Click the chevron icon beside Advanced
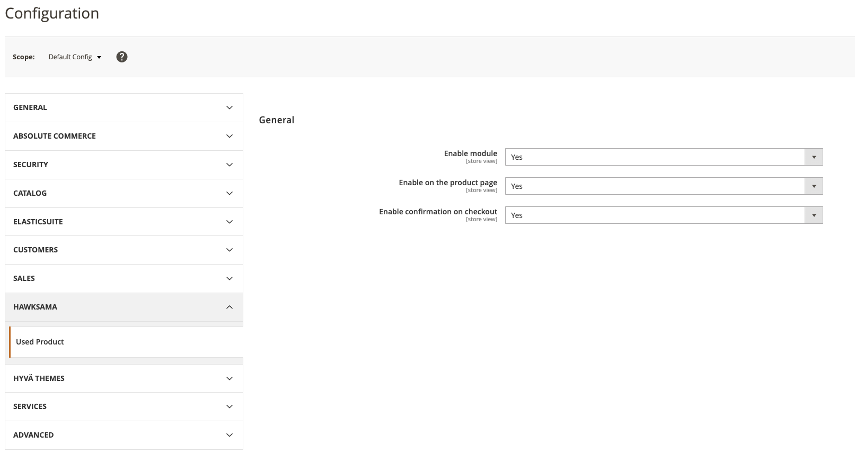Screen dimensions: 855x454 coord(230,435)
